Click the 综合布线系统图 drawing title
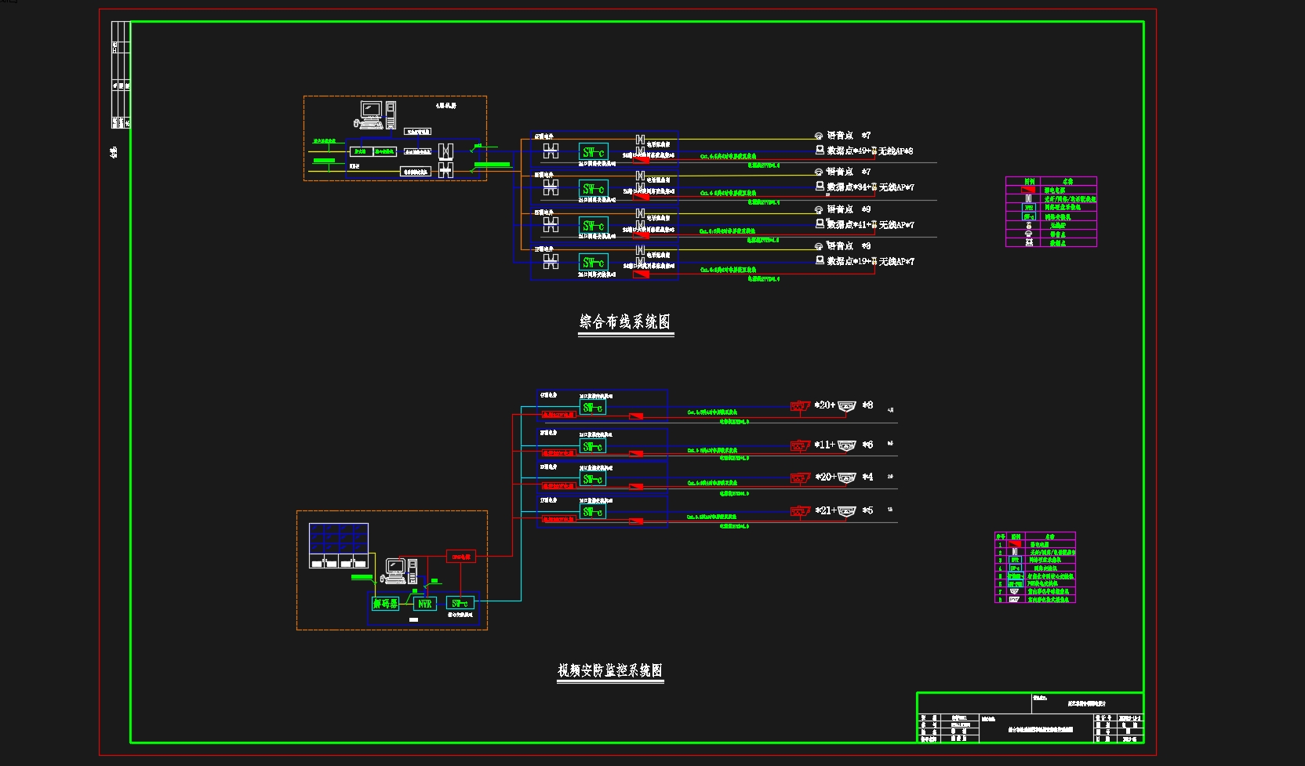Image resolution: width=1305 pixels, height=766 pixels. click(625, 321)
